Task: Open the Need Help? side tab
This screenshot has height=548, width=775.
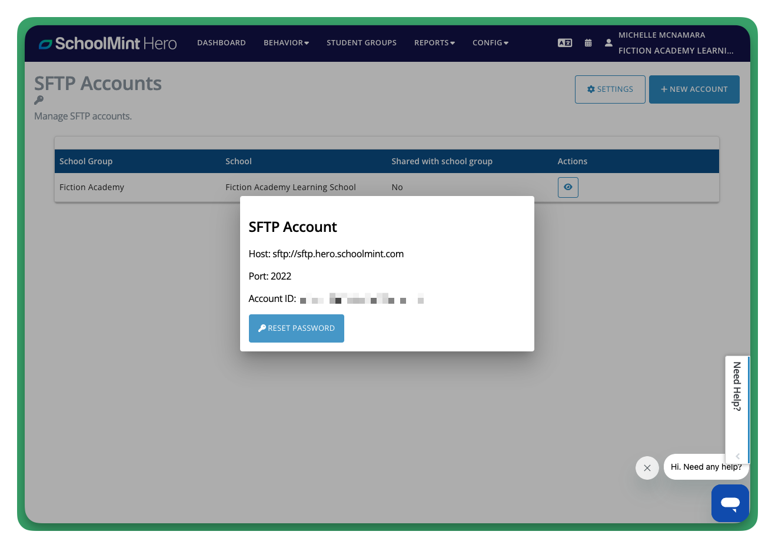Action: coord(737,386)
